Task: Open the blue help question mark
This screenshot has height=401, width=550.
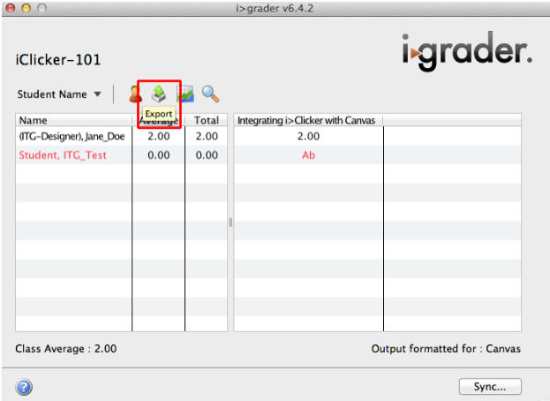Action: pyautogui.click(x=24, y=387)
